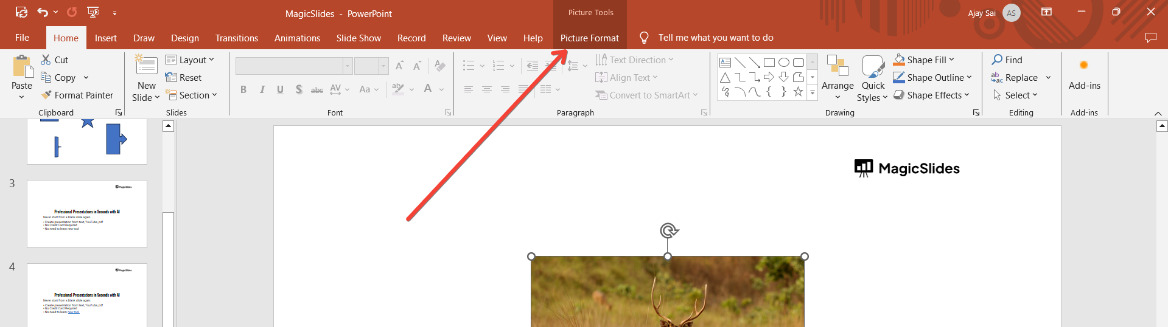Click the Cut scissors button
Screen dimensions: 1168x327
pyautogui.click(x=54, y=60)
